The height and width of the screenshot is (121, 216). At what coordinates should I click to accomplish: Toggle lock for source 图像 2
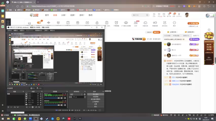[40, 96]
